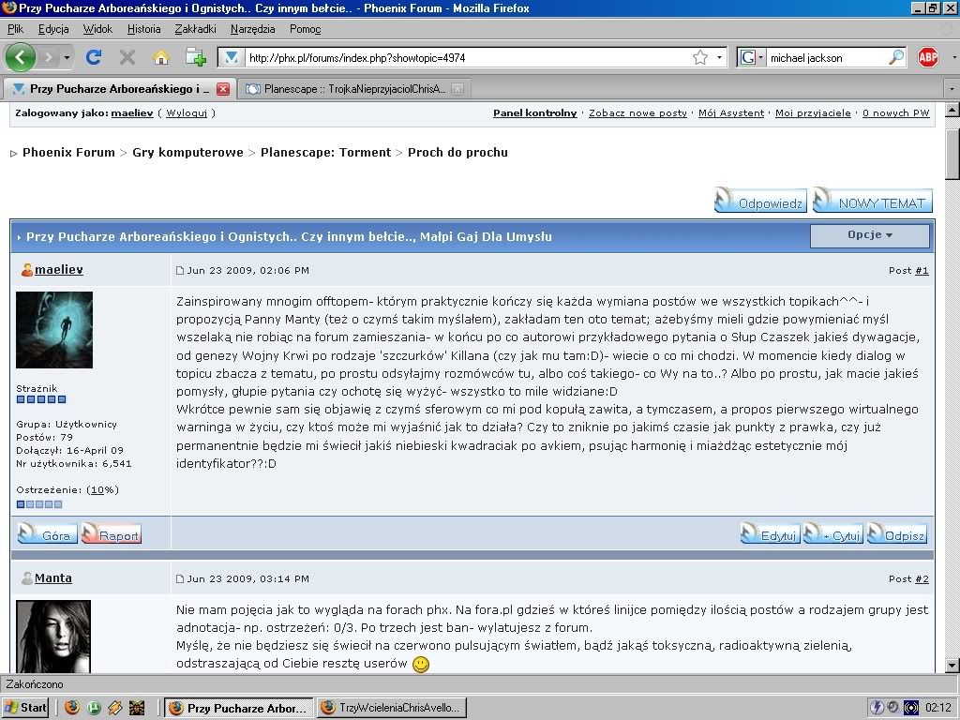Launch Firefox from the quick launch icon
960x720 pixels.
(x=72, y=708)
